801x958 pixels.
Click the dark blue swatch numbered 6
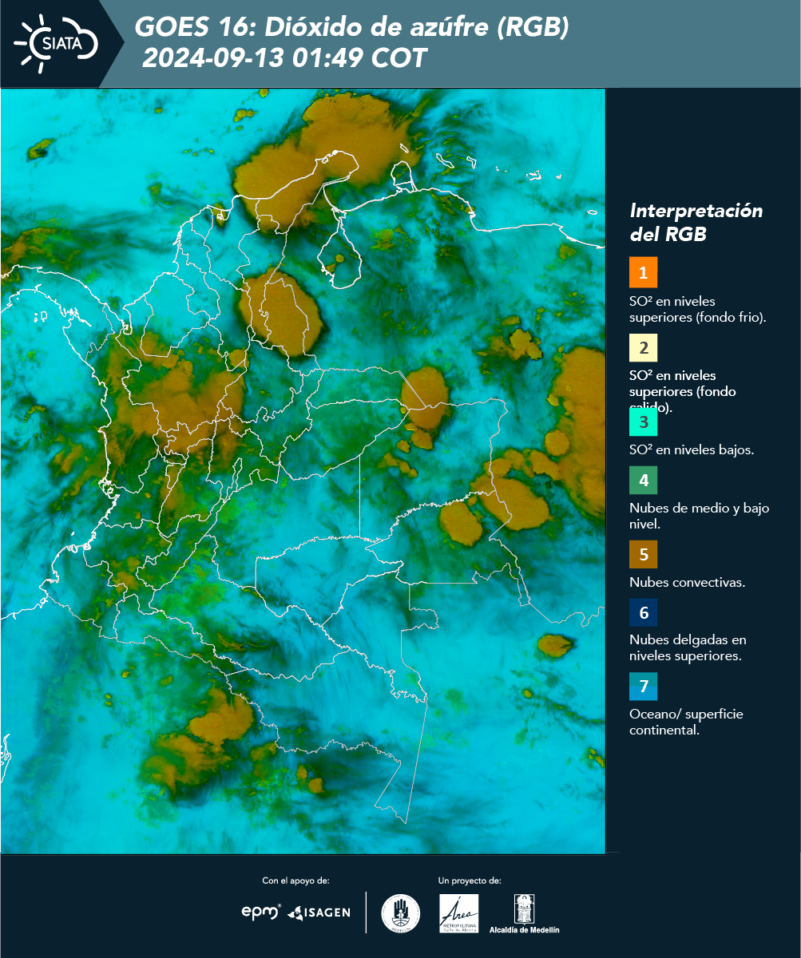click(643, 613)
